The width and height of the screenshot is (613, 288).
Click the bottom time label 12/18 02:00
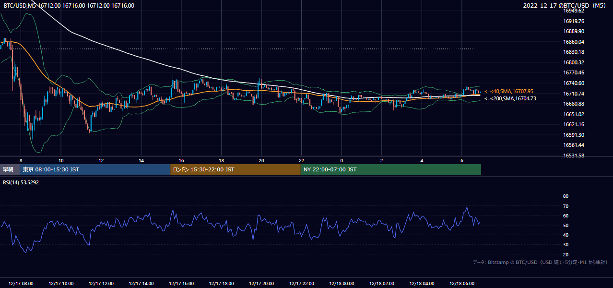pos(382,284)
